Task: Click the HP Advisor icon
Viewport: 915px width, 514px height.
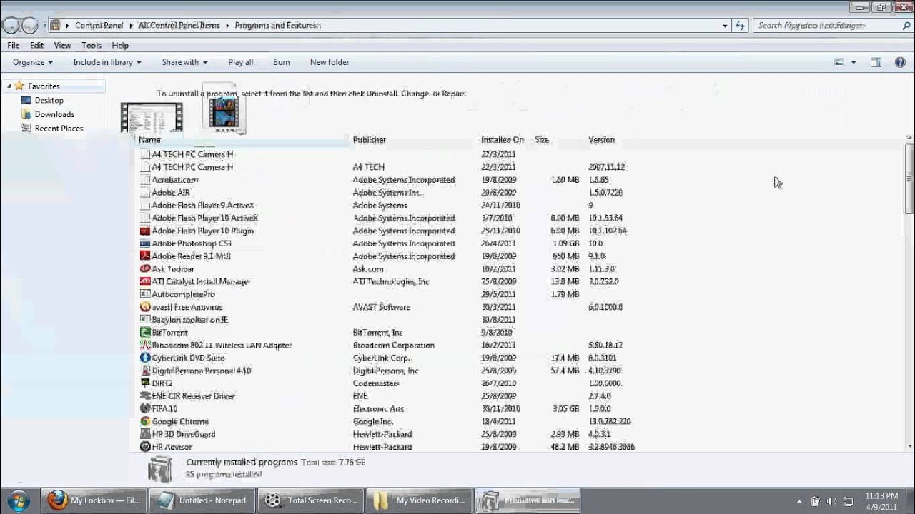Action: tap(145, 447)
